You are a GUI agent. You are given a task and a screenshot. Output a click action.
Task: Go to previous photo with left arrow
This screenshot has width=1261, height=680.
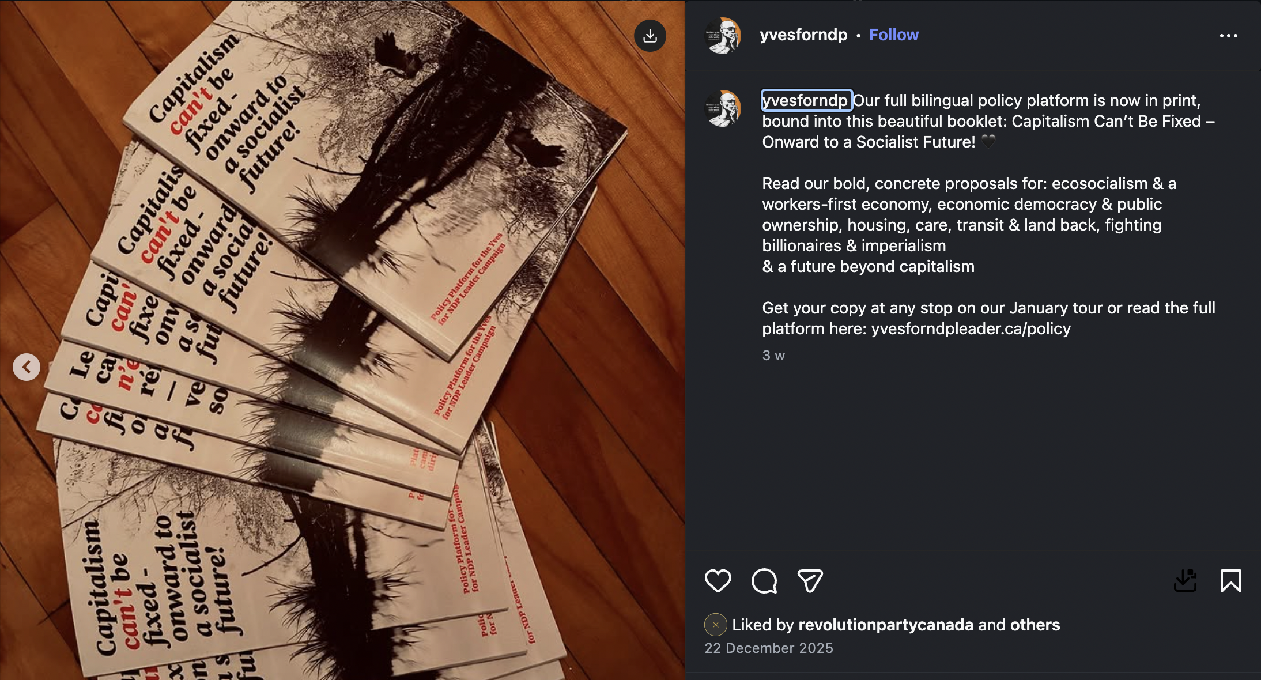27,367
